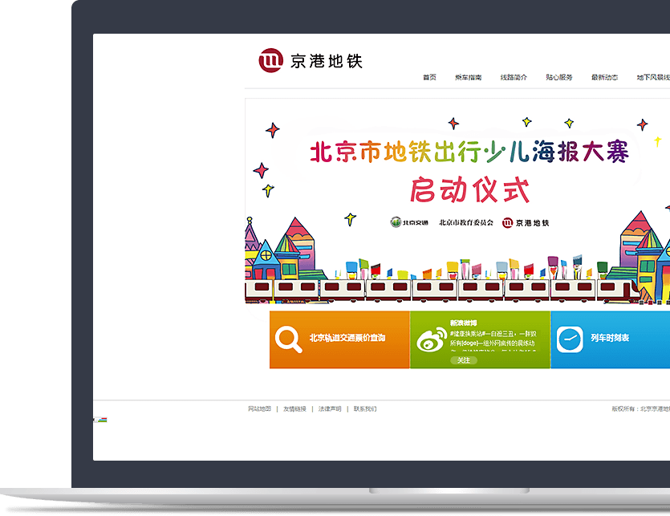670x516 pixels.
Task: Click the magnifier icon on orange tile
Action: click(x=287, y=339)
